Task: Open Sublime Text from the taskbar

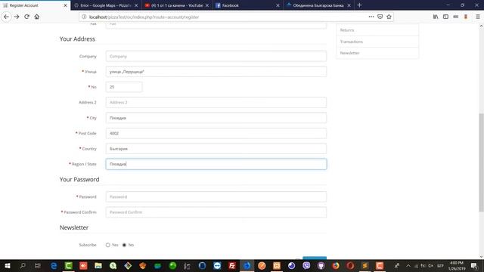Action: 365,265
